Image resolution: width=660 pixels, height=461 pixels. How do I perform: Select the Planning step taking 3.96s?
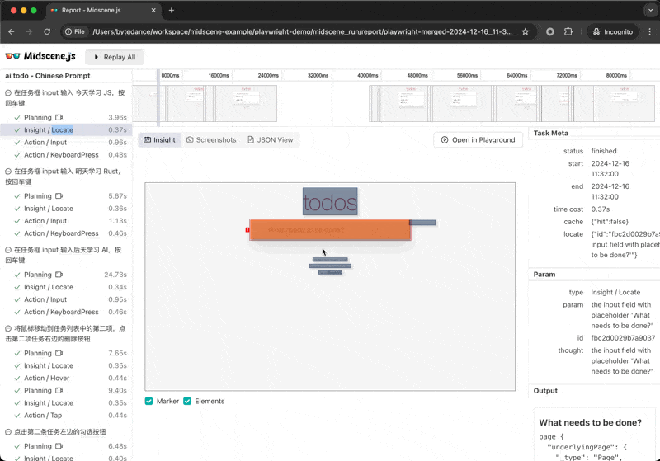pyautogui.click(x=66, y=117)
